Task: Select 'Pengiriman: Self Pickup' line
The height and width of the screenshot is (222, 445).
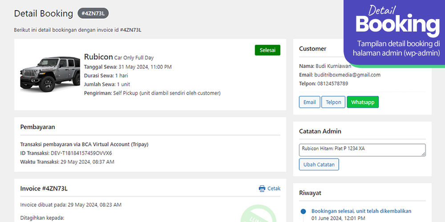Action: pyautogui.click(x=152, y=93)
